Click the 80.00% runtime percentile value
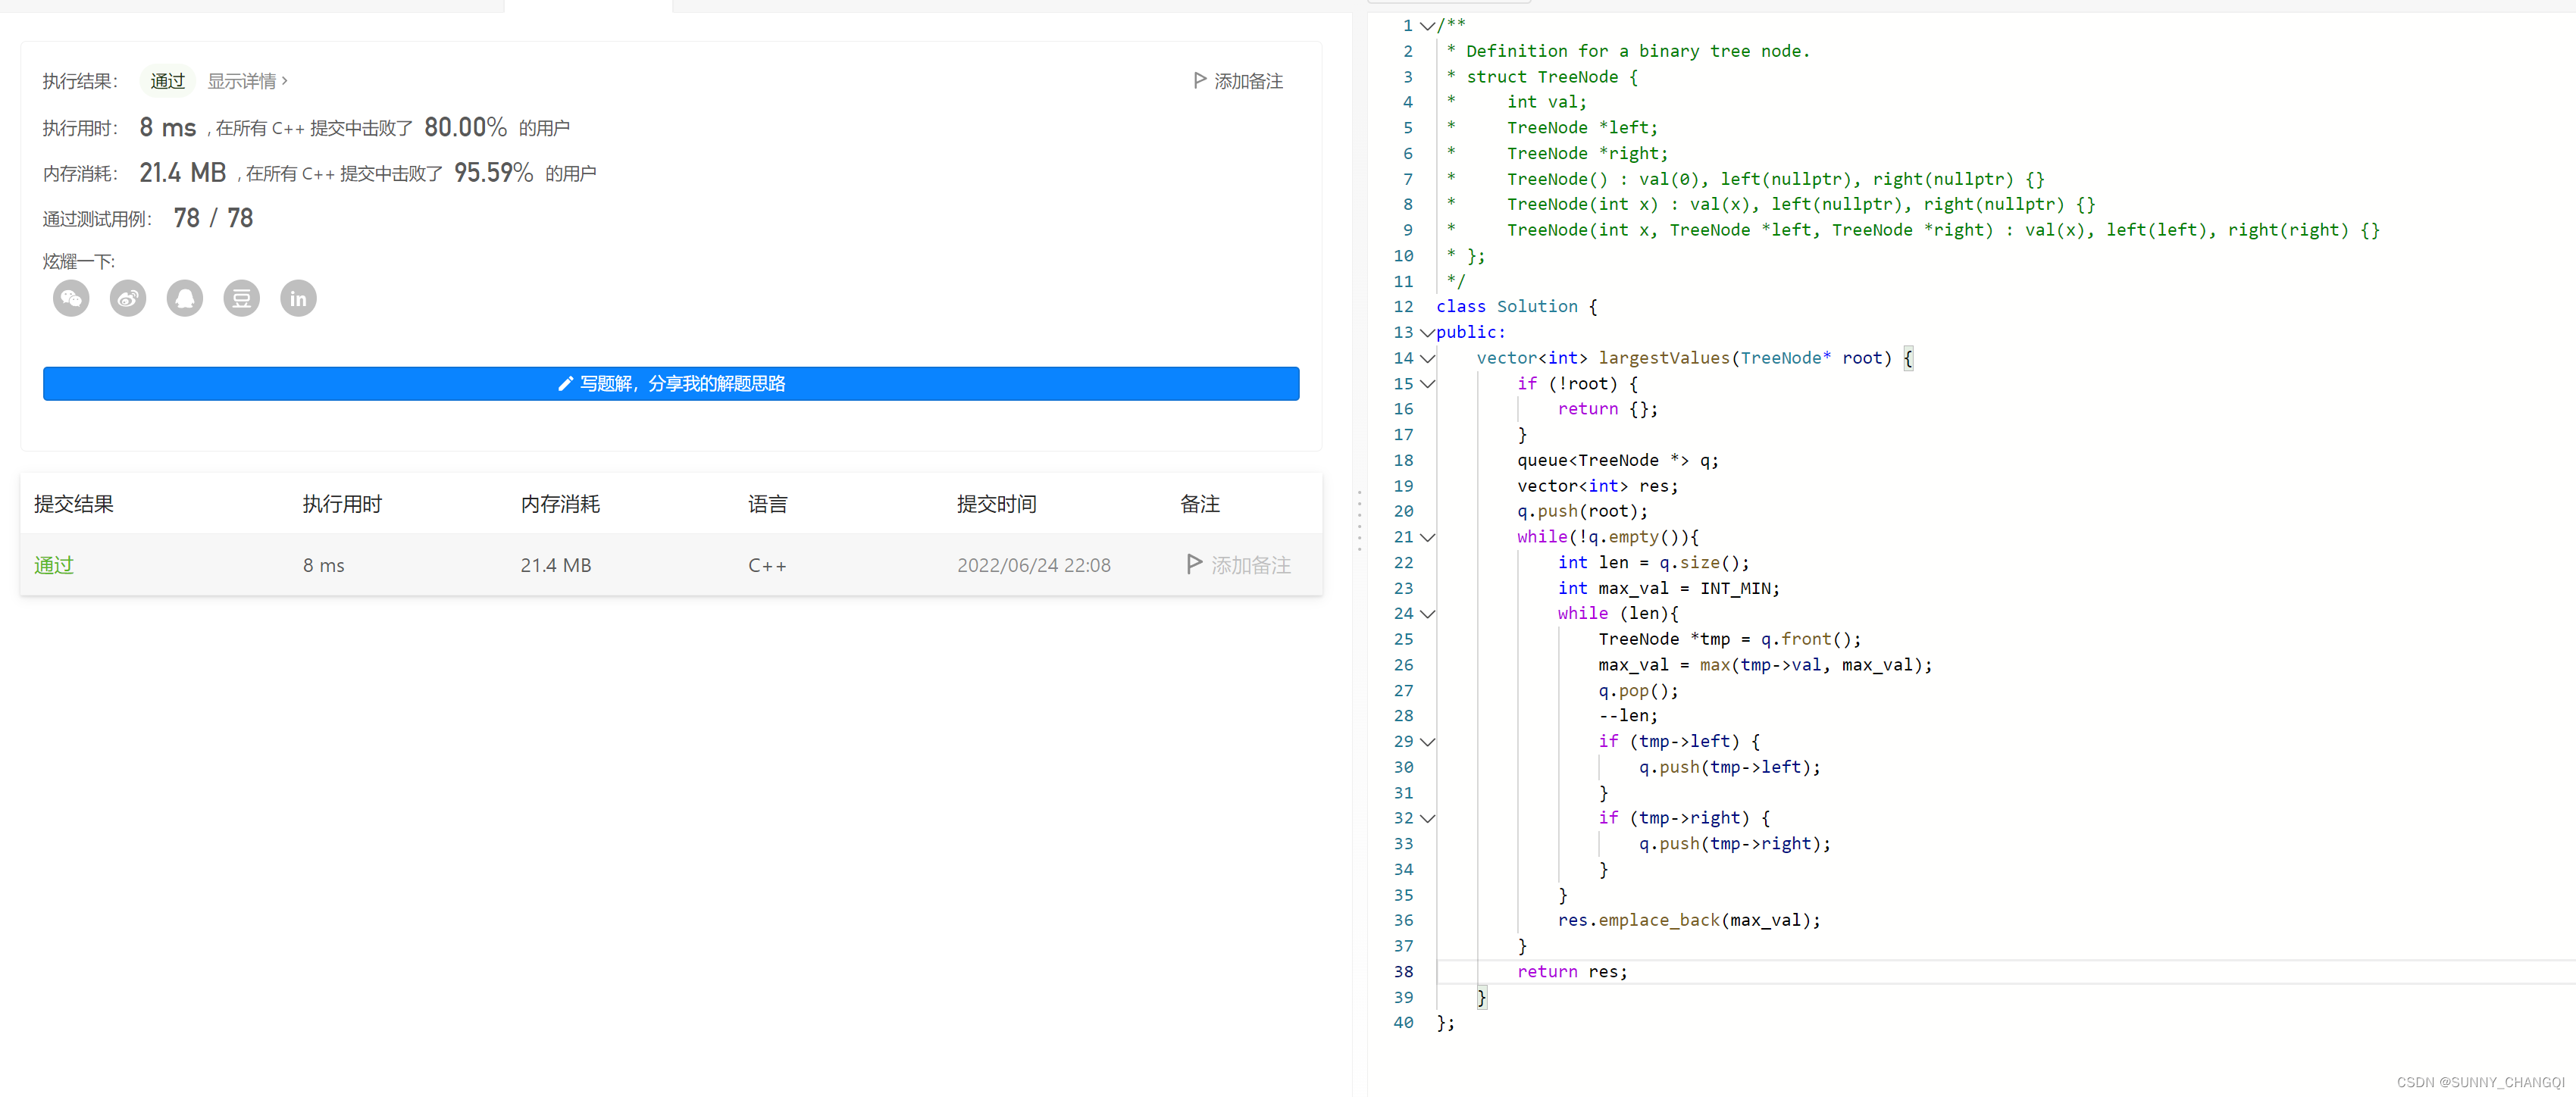2576x1097 pixels. (465, 127)
